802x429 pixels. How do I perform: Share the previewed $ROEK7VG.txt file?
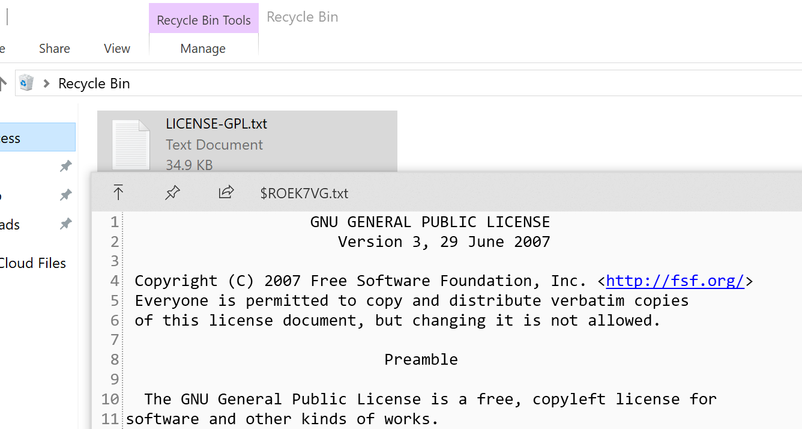pos(226,192)
